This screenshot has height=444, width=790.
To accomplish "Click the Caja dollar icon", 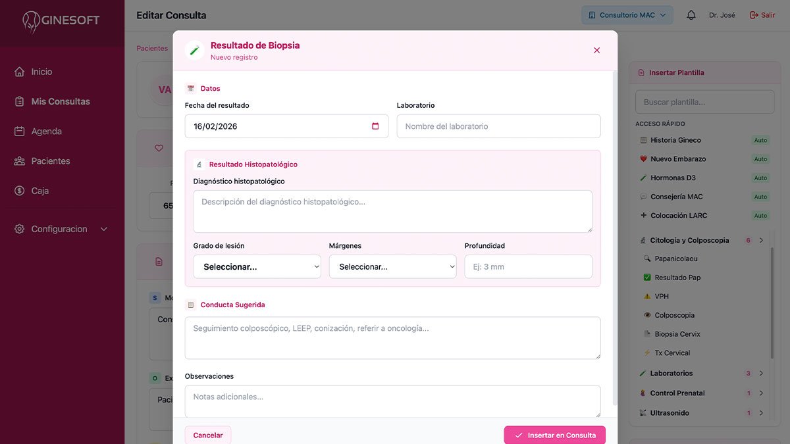I will [20, 191].
